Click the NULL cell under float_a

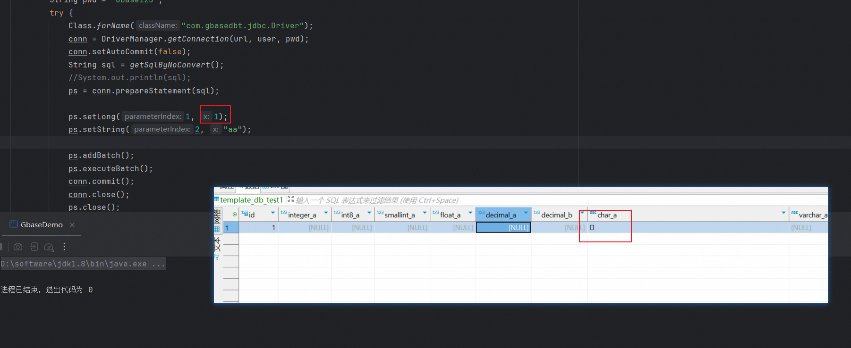[453, 228]
